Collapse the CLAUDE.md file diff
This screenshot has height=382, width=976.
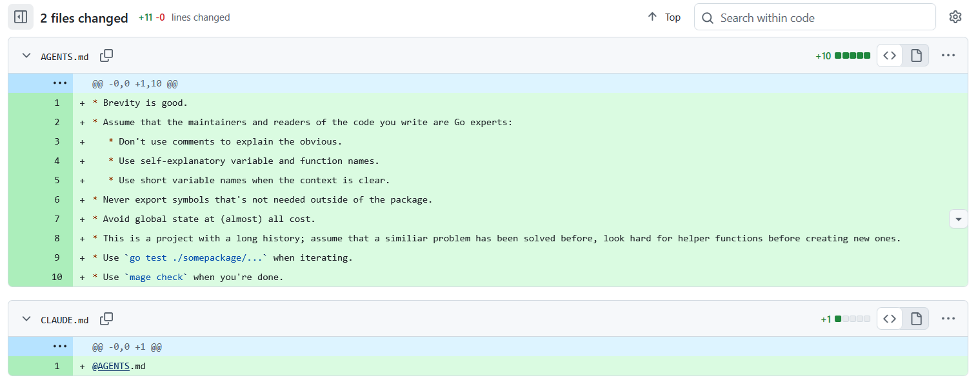(x=26, y=319)
